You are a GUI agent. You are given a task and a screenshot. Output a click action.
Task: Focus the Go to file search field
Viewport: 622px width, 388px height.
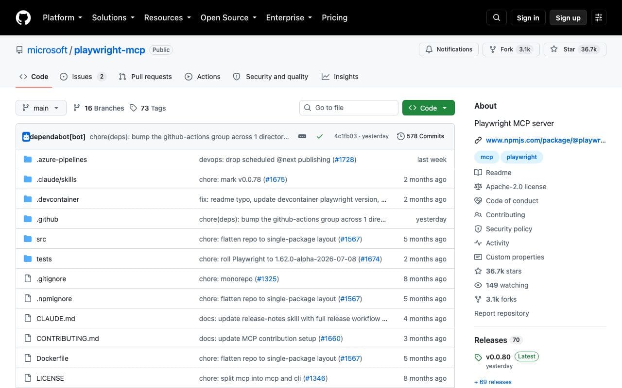click(x=348, y=108)
